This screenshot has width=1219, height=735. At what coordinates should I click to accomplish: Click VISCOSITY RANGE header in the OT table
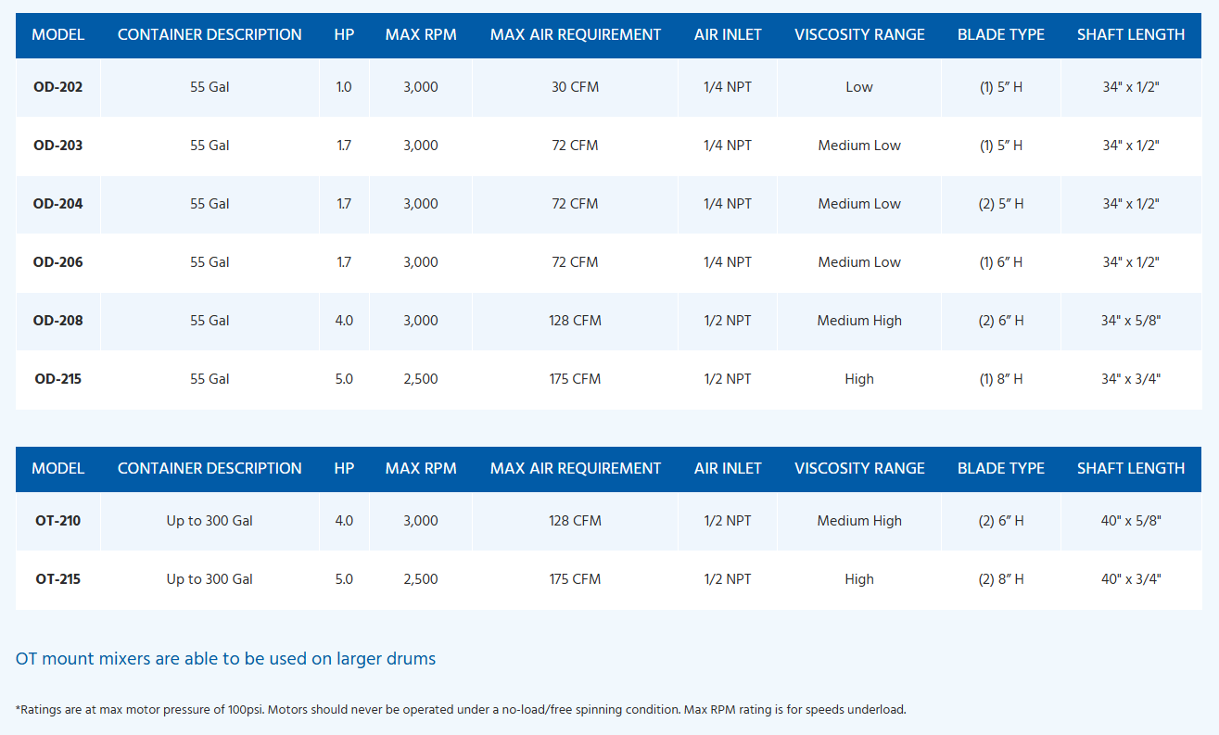(859, 469)
